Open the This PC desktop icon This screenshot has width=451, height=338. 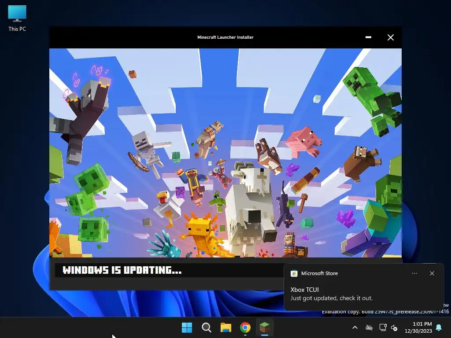coord(17,18)
